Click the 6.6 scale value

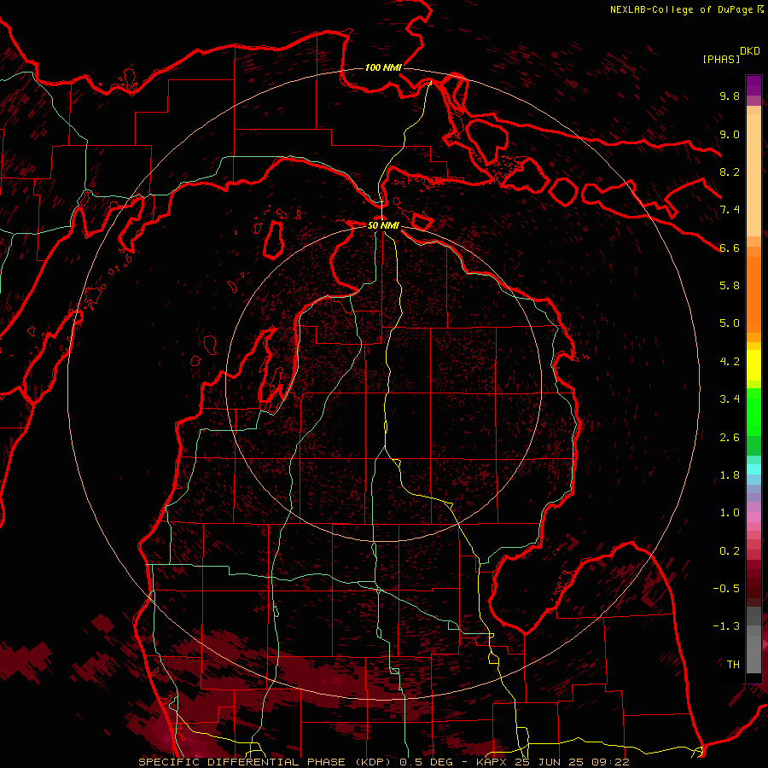click(x=730, y=247)
